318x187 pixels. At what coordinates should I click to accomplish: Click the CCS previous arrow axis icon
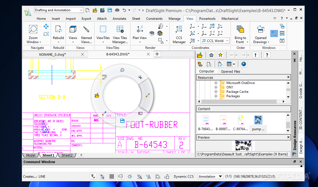point(220,26)
